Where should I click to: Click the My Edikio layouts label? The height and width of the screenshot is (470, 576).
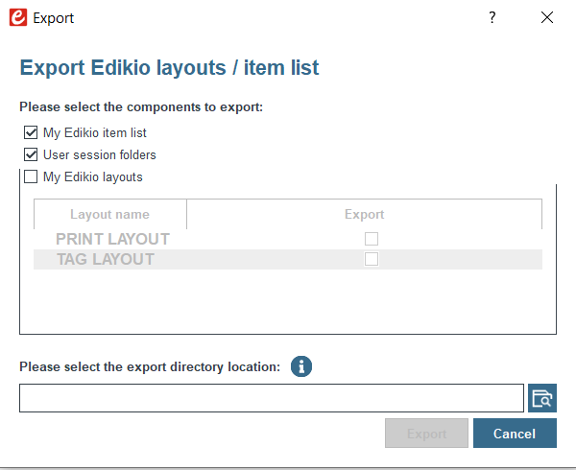pyautogui.click(x=93, y=176)
